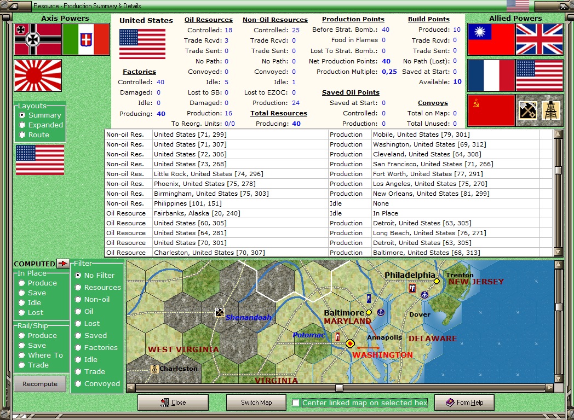This screenshot has width=574, height=420.
Task: Click the window menu icon in title bar
Action: 13,6
